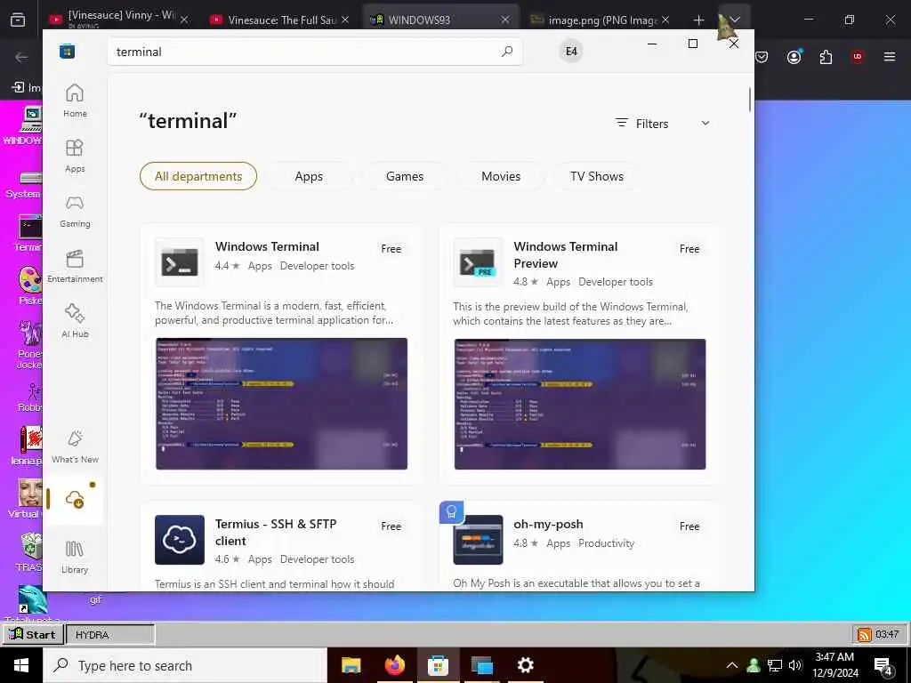Open Windows Terminal screenshot thumbnail
The image size is (911, 683).
point(281,404)
